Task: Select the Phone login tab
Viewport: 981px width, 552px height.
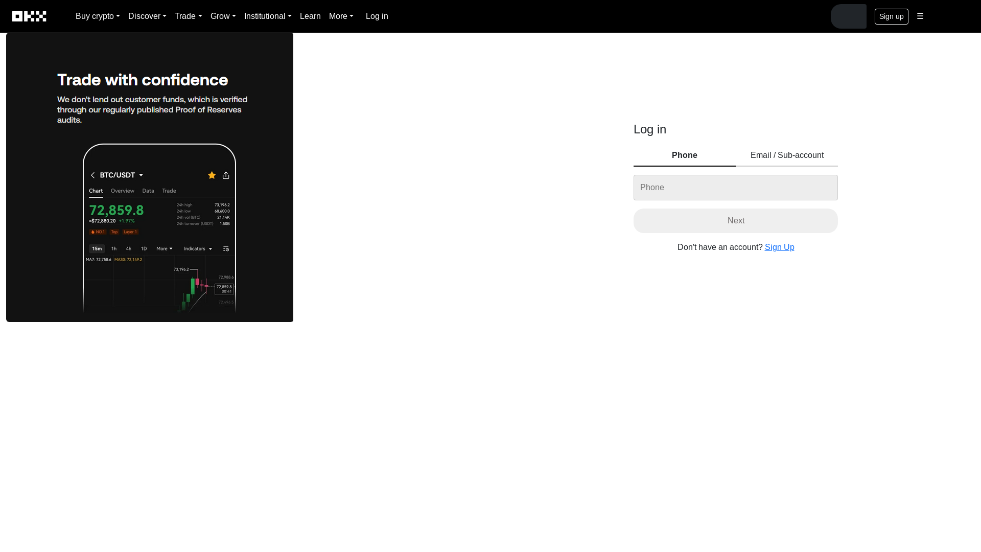Action: [685, 155]
